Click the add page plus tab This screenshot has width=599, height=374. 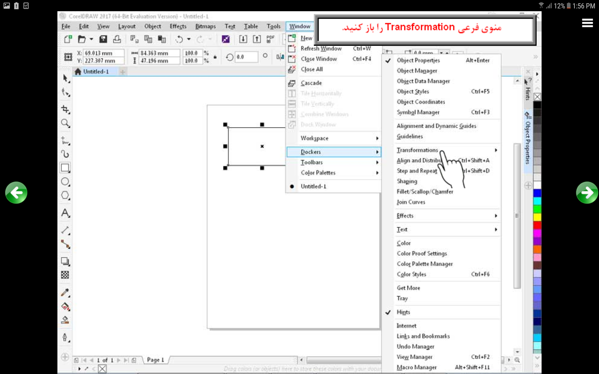click(123, 72)
